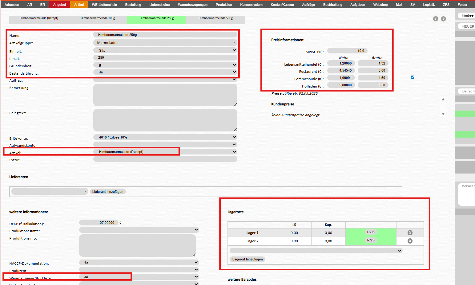
Task: Click scroll-down triangle beside Kundenpreise
Action: pos(443,114)
